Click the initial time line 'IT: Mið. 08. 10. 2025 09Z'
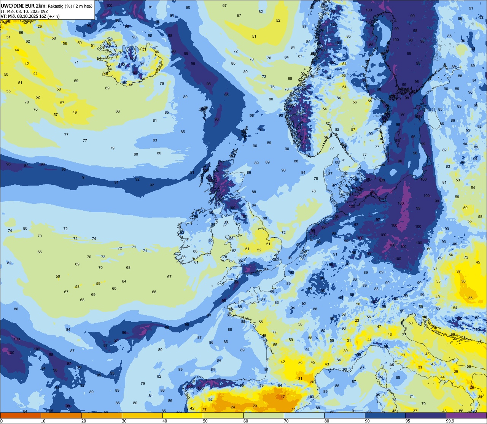Screen dimensions: 487x424 click(24, 11)
